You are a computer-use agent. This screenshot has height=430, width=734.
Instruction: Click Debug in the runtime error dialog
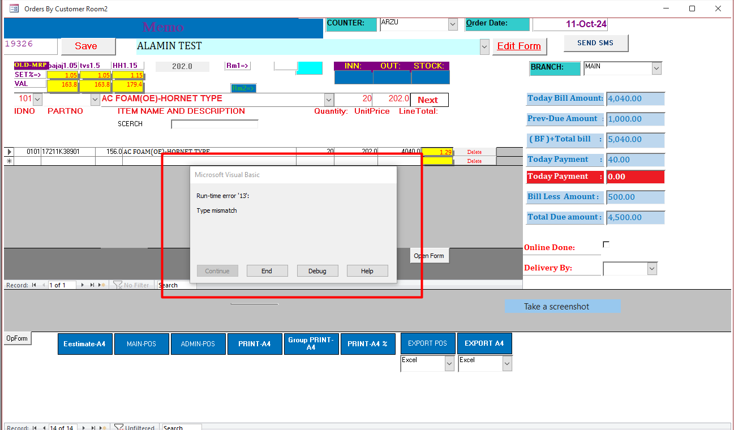pyautogui.click(x=317, y=271)
